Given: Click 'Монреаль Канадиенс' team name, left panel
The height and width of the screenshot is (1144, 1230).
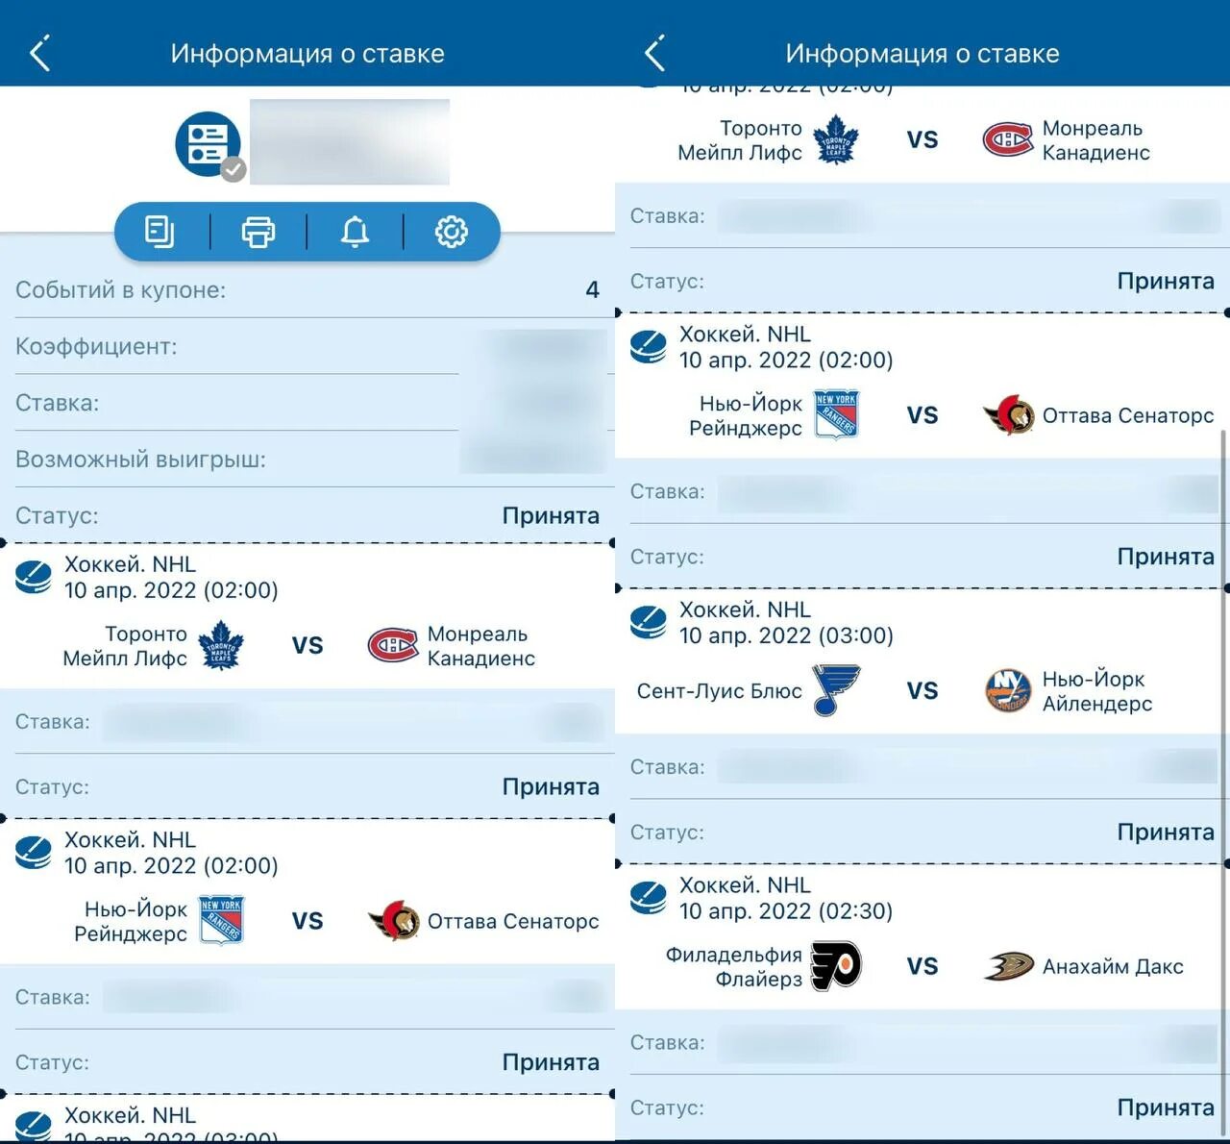Looking at the screenshot, I should coord(481,646).
